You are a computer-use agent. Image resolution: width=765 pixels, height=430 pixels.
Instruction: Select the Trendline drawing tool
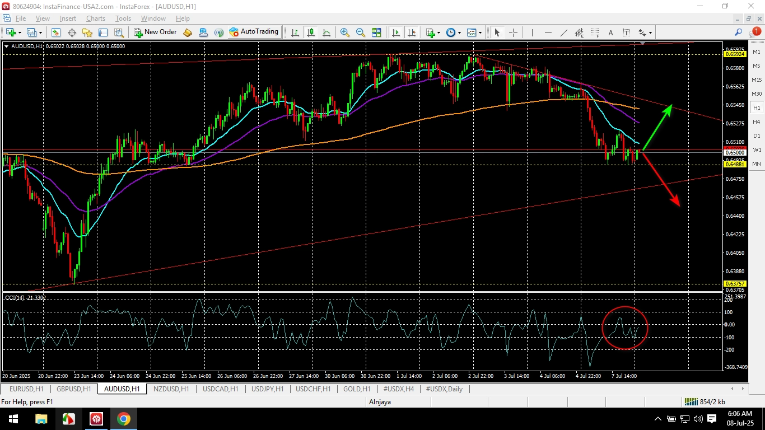(563, 32)
